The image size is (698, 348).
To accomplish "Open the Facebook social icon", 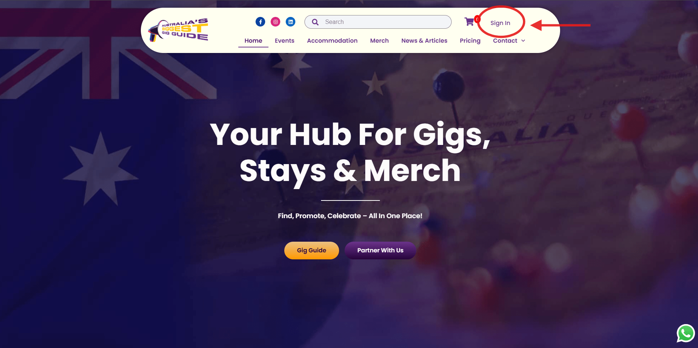I will pos(260,22).
